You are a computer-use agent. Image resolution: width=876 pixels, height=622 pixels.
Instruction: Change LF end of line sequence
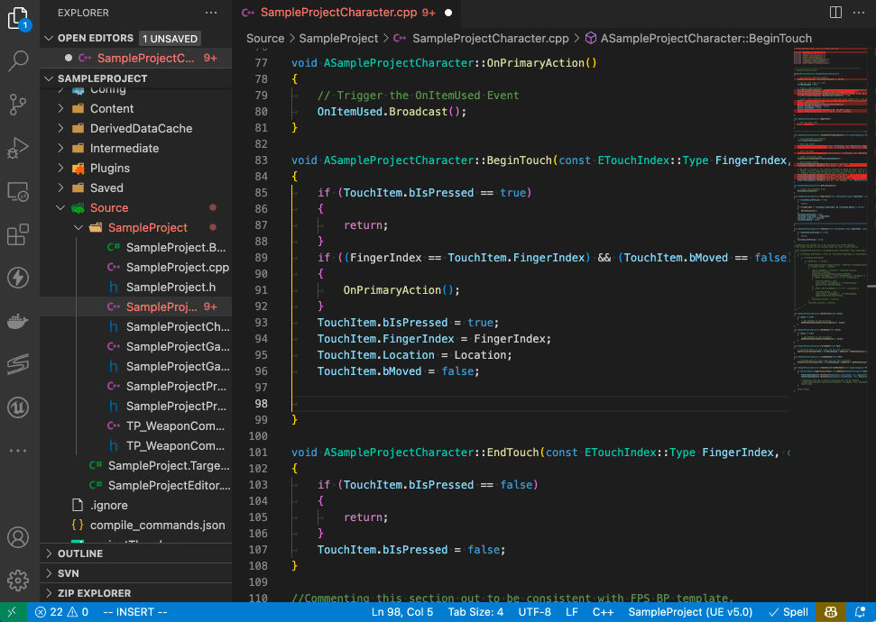tap(572, 612)
